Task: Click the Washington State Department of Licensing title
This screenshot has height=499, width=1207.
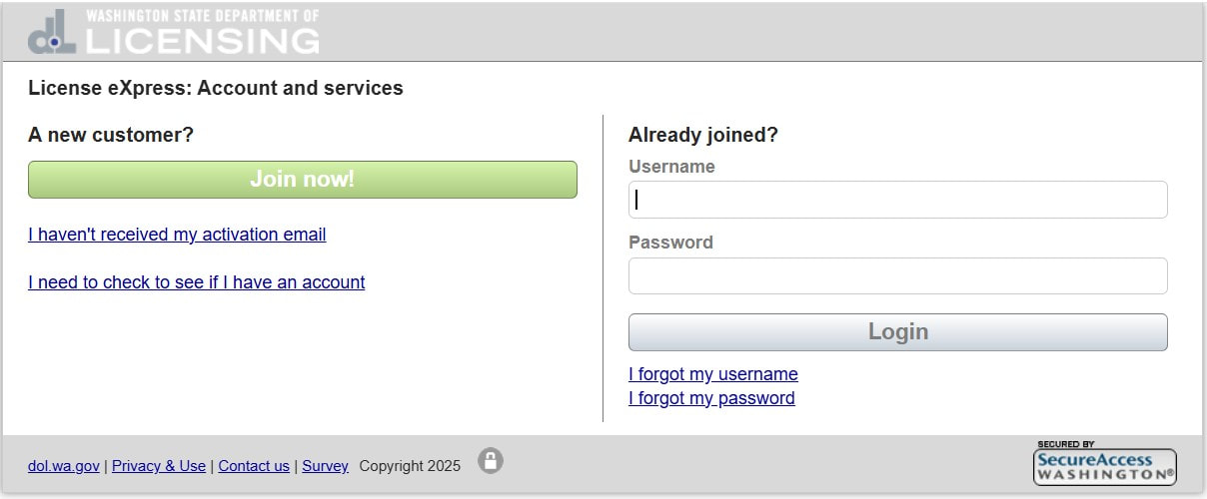Action: coord(202,31)
